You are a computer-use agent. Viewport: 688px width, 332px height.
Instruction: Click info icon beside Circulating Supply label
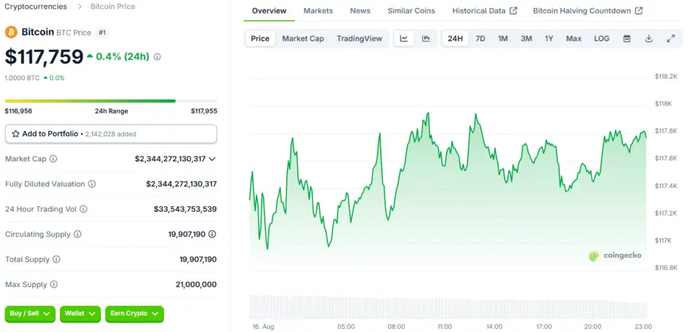(77, 235)
